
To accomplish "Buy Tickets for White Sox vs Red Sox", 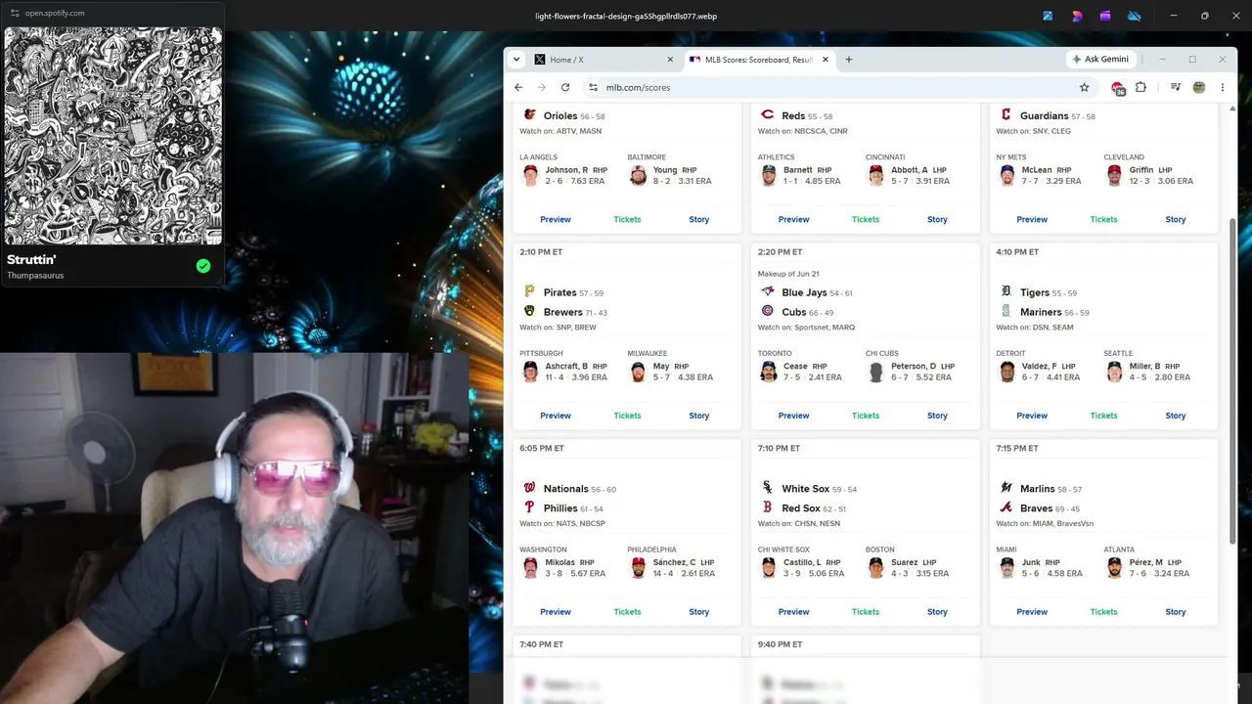I will pyautogui.click(x=866, y=612).
